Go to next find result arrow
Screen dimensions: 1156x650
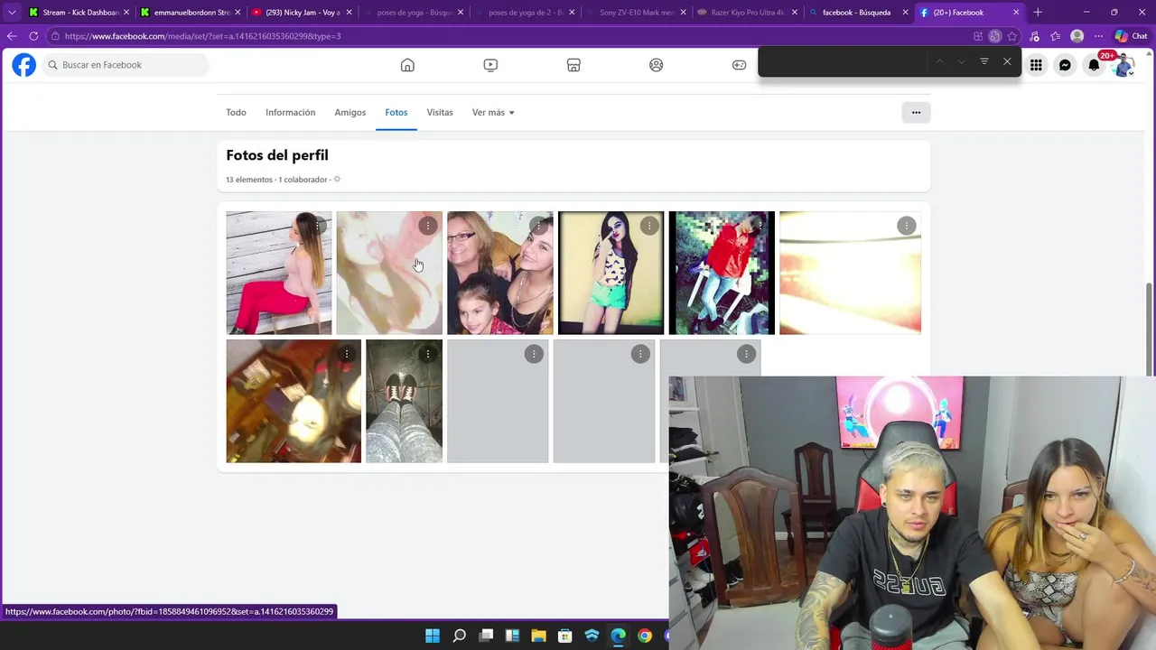tap(961, 61)
